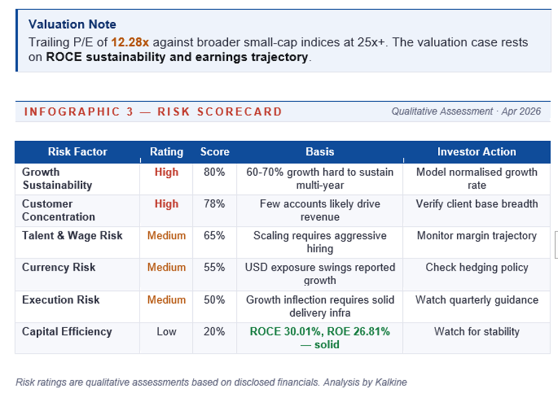This screenshot has width=558, height=402.
Task: Click the Talent & Wage Risk cell
Action: (x=72, y=236)
